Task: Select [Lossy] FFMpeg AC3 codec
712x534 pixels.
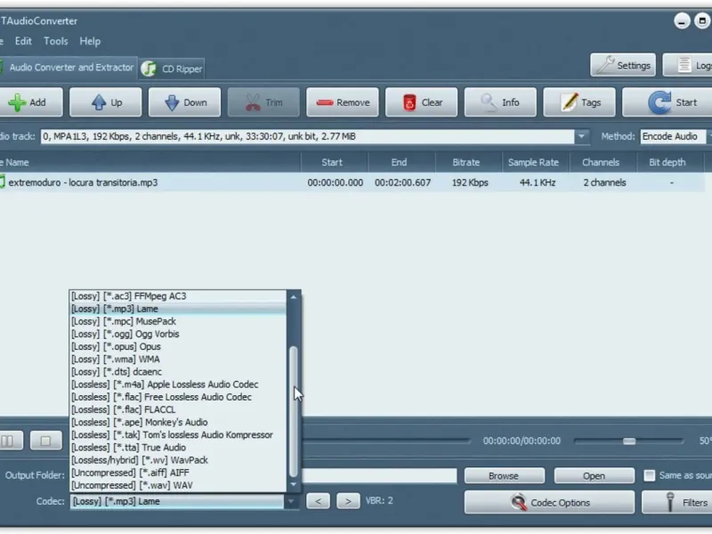Action: tap(179, 296)
